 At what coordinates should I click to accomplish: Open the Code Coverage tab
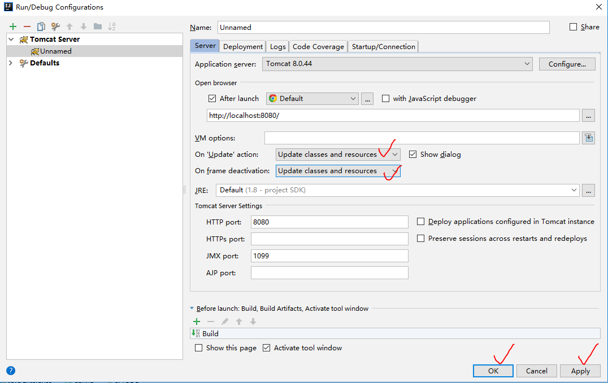pyautogui.click(x=318, y=46)
